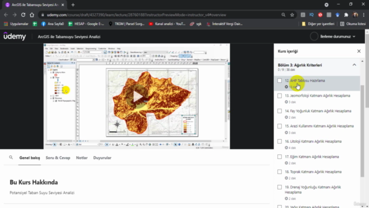Check lecture 18 Toprak Katmanı checkbox
369x208 pixels.
point(280,172)
